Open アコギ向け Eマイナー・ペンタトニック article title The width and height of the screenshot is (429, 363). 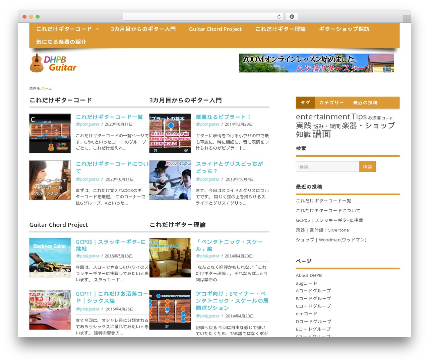(x=232, y=301)
